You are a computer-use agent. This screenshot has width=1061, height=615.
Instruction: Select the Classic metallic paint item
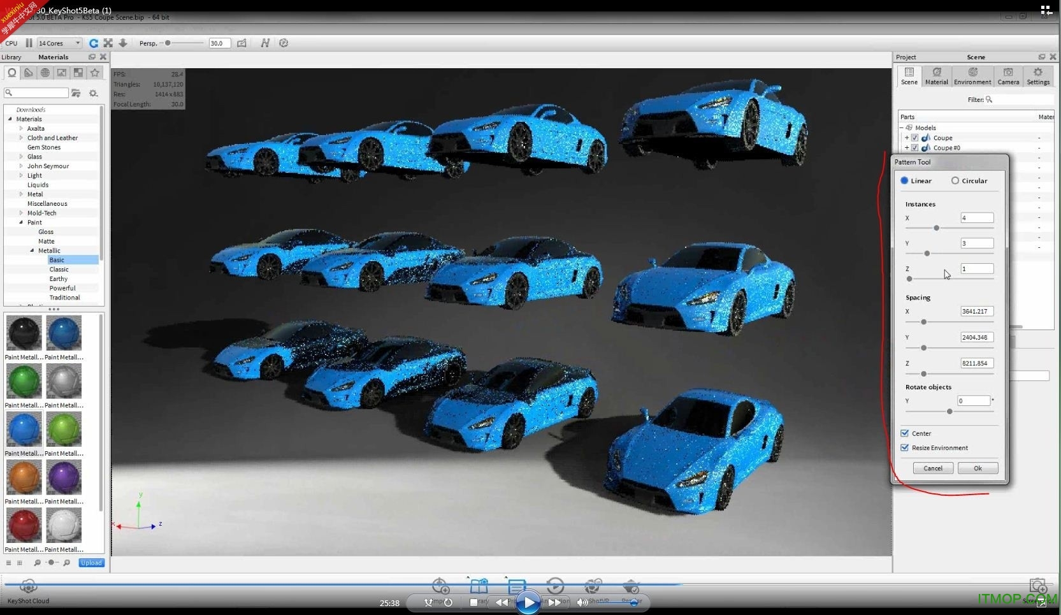pyautogui.click(x=59, y=270)
